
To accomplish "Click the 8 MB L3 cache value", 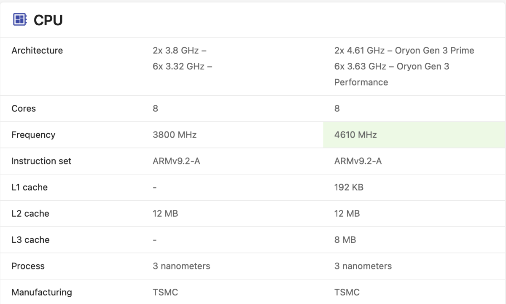I will [x=345, y=240].
